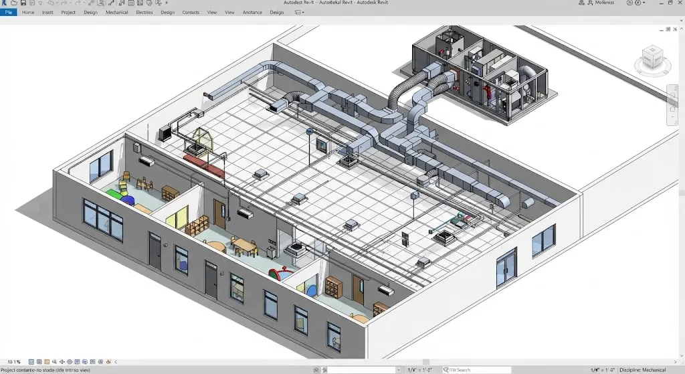Click the Mollivniss user name

tap(605, 3)
